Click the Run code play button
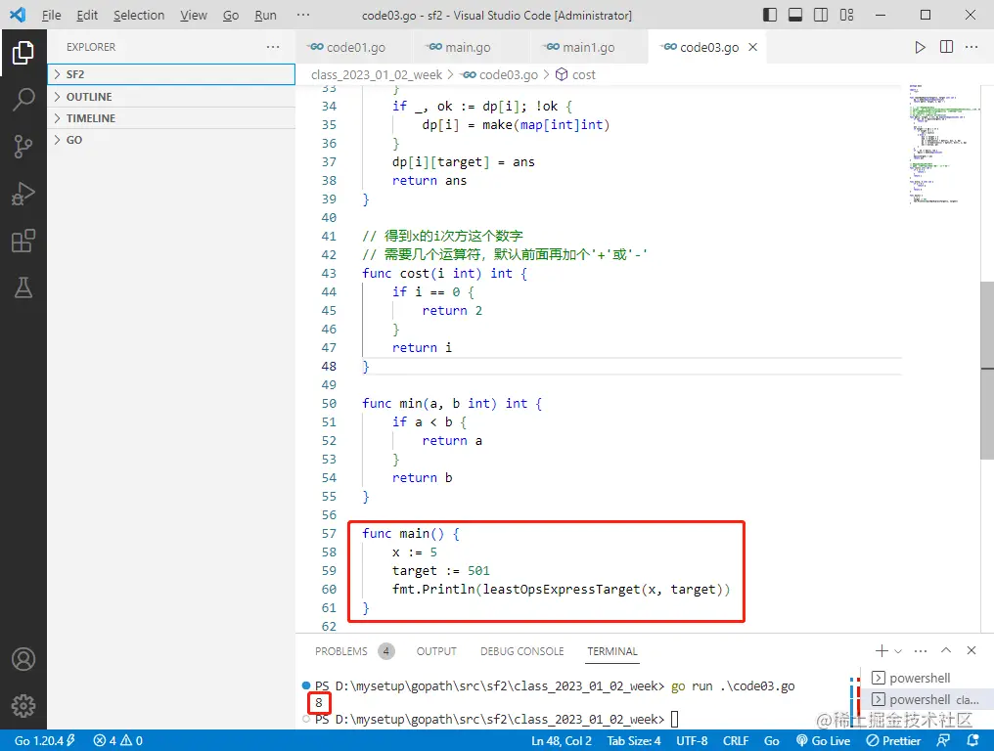The width and height of the screenshot is (994, 751). [920, 47]
